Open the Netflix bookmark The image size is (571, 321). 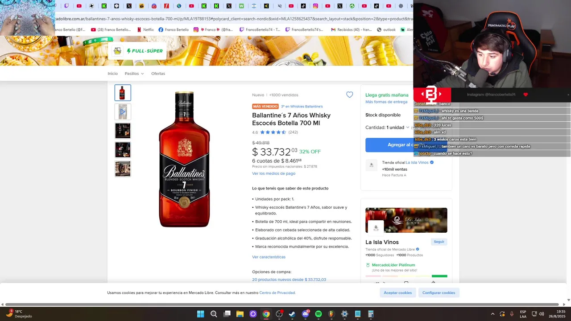(x=145, y=30)
